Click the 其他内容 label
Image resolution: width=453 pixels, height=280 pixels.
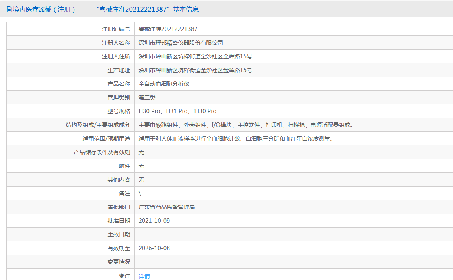coord(119,180)
